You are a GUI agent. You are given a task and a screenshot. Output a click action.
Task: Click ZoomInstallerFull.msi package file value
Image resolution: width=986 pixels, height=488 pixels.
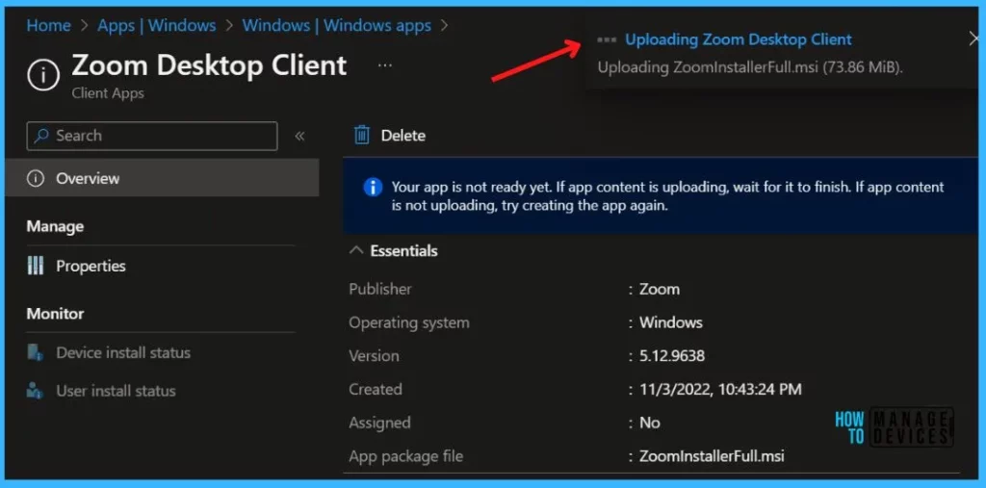point(712,456)
